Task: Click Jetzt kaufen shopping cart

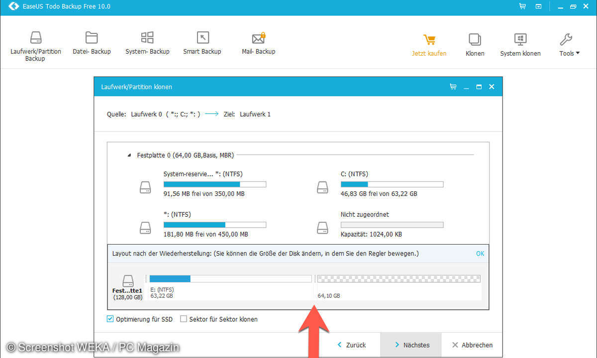Action: [429, 45]
